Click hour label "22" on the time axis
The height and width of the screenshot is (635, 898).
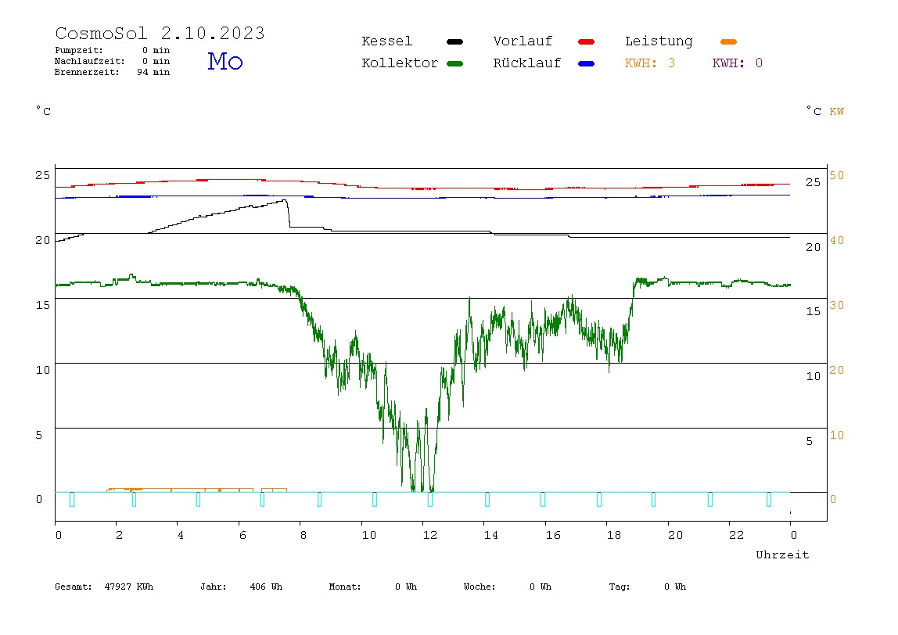coord(737,536)
